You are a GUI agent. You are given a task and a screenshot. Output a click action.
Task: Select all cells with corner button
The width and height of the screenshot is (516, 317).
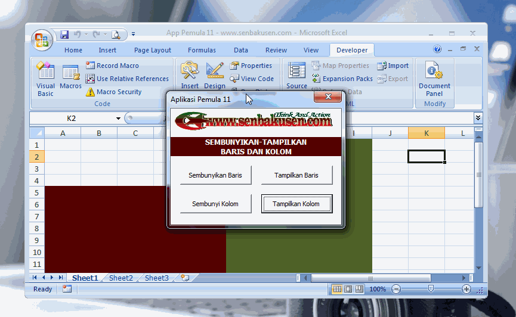[37, 133]
